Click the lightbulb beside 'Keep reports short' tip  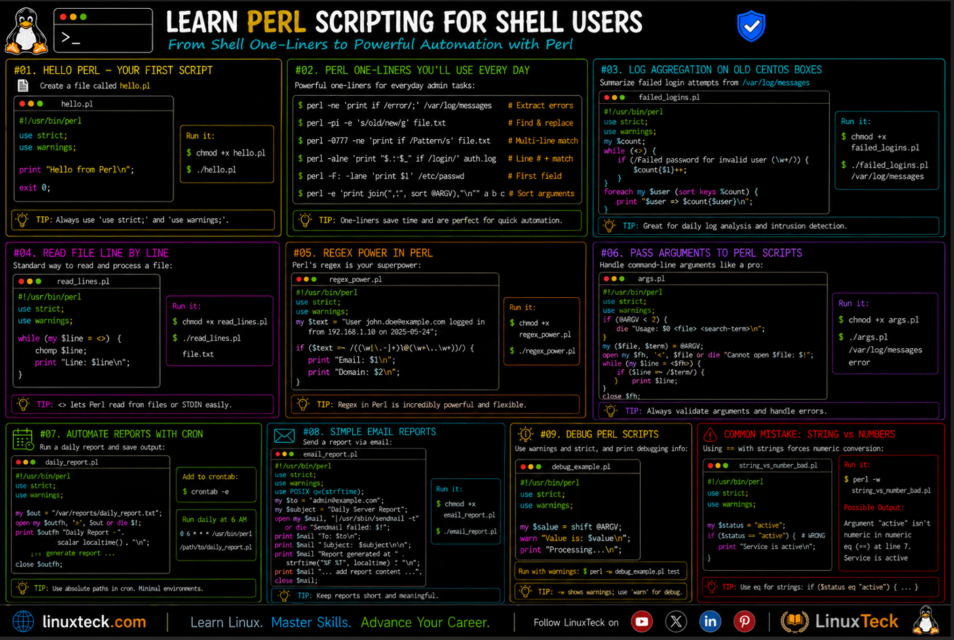pos(285,595)
